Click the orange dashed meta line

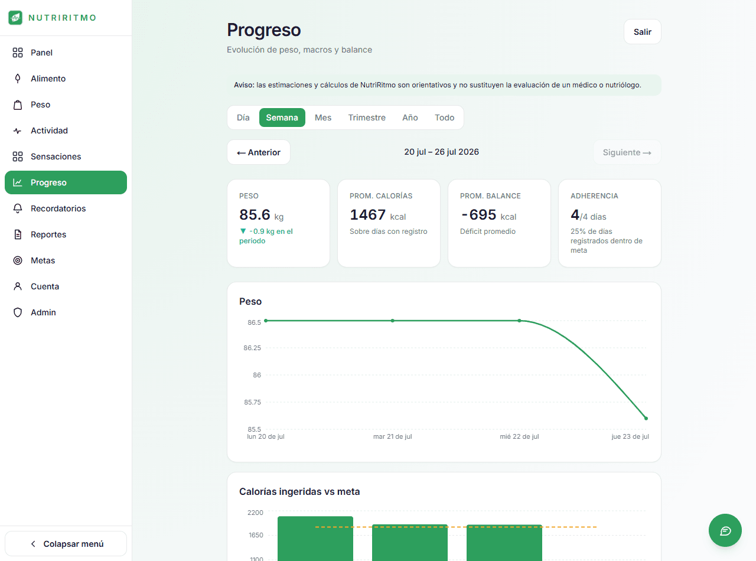click(x=456, y=527)
